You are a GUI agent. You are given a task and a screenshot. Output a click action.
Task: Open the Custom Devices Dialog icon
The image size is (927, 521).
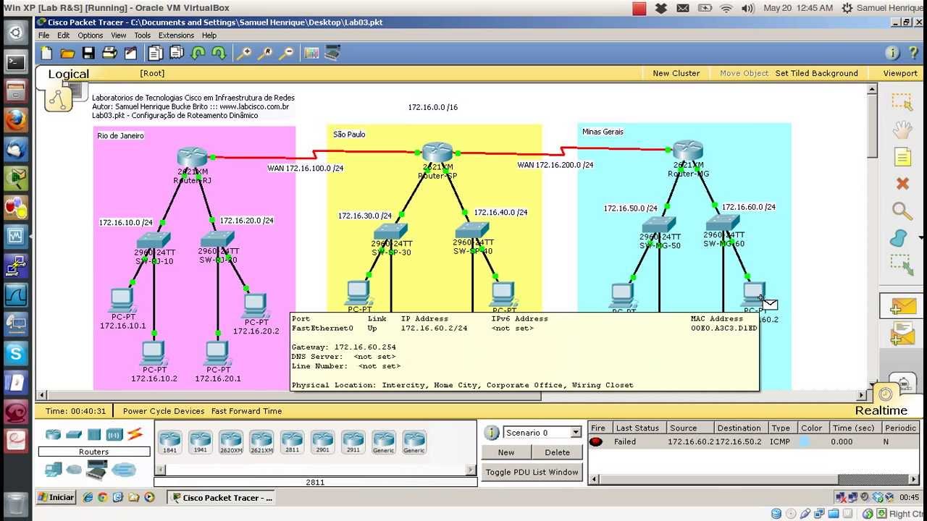tap(332, 53)
